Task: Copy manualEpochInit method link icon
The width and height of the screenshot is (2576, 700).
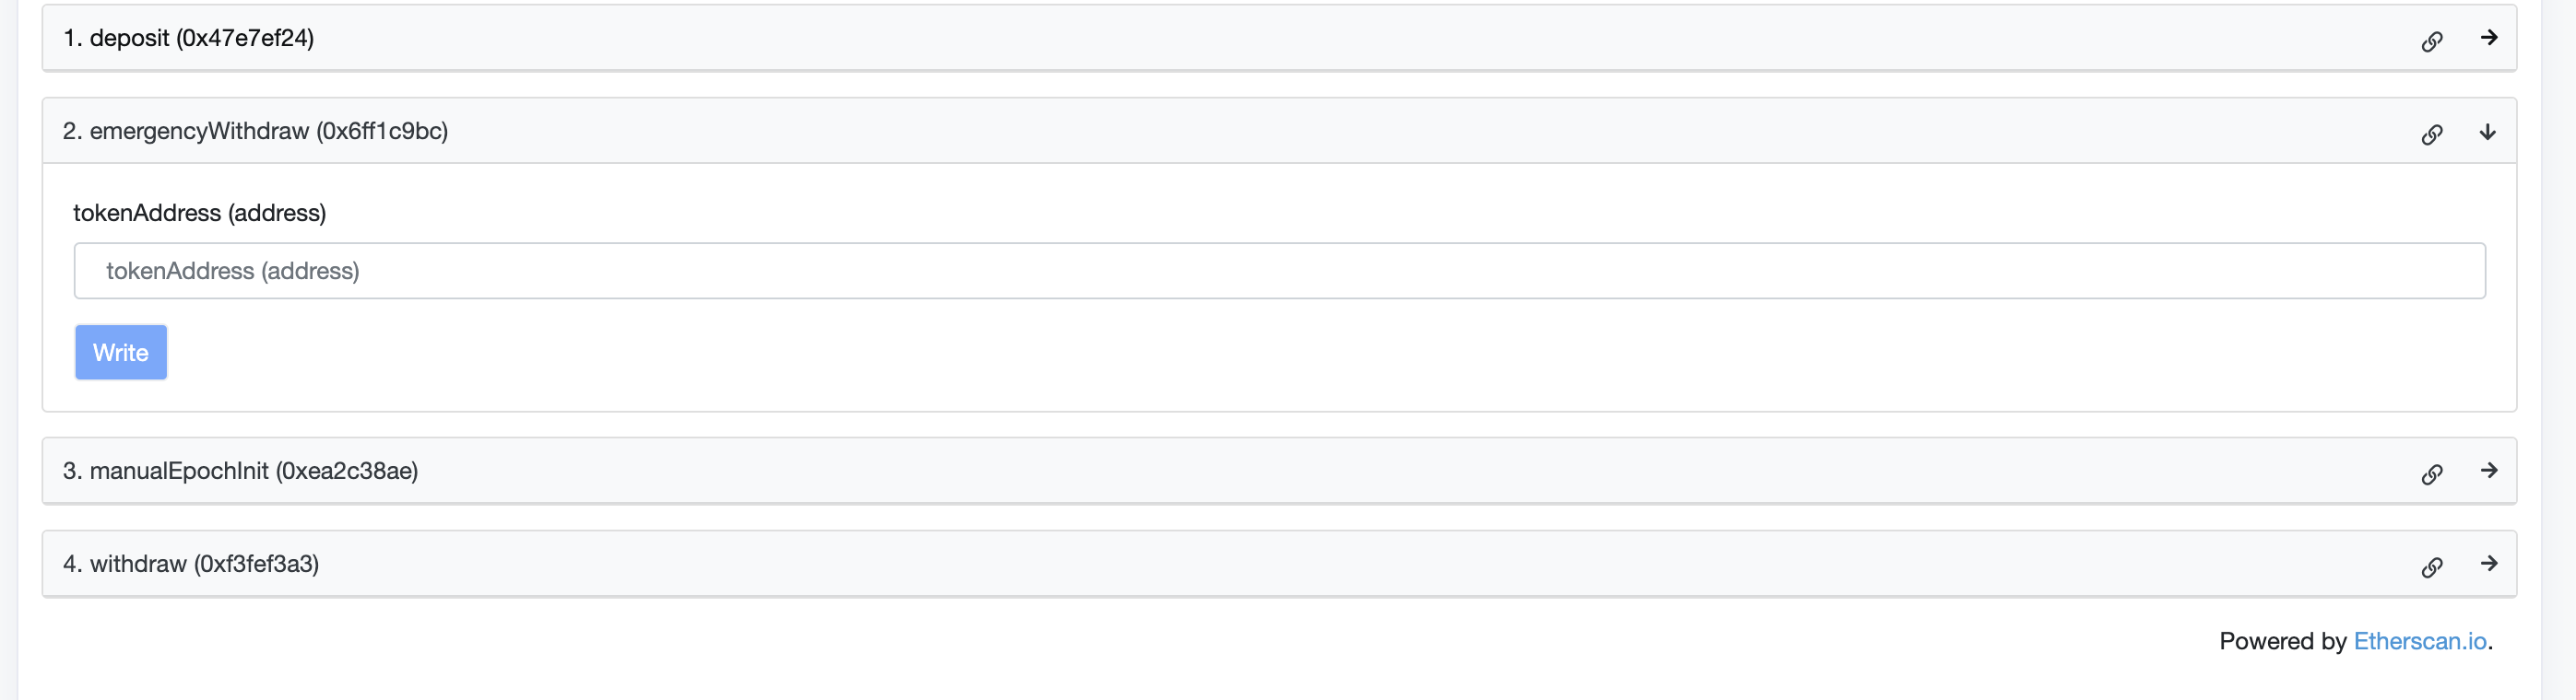Action: (x=2432, y=473)
